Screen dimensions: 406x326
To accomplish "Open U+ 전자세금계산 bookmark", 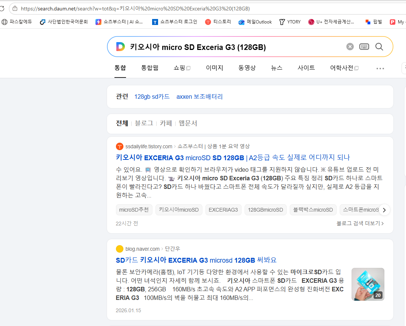I will [331, 22].
